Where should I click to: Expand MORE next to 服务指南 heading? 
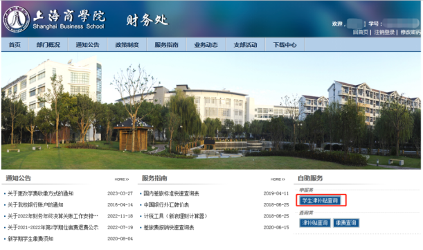[x=278, y=179]
